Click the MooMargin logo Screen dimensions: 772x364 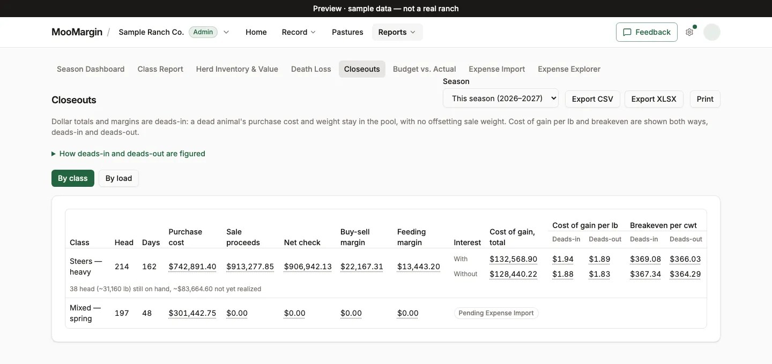point(77,32)
